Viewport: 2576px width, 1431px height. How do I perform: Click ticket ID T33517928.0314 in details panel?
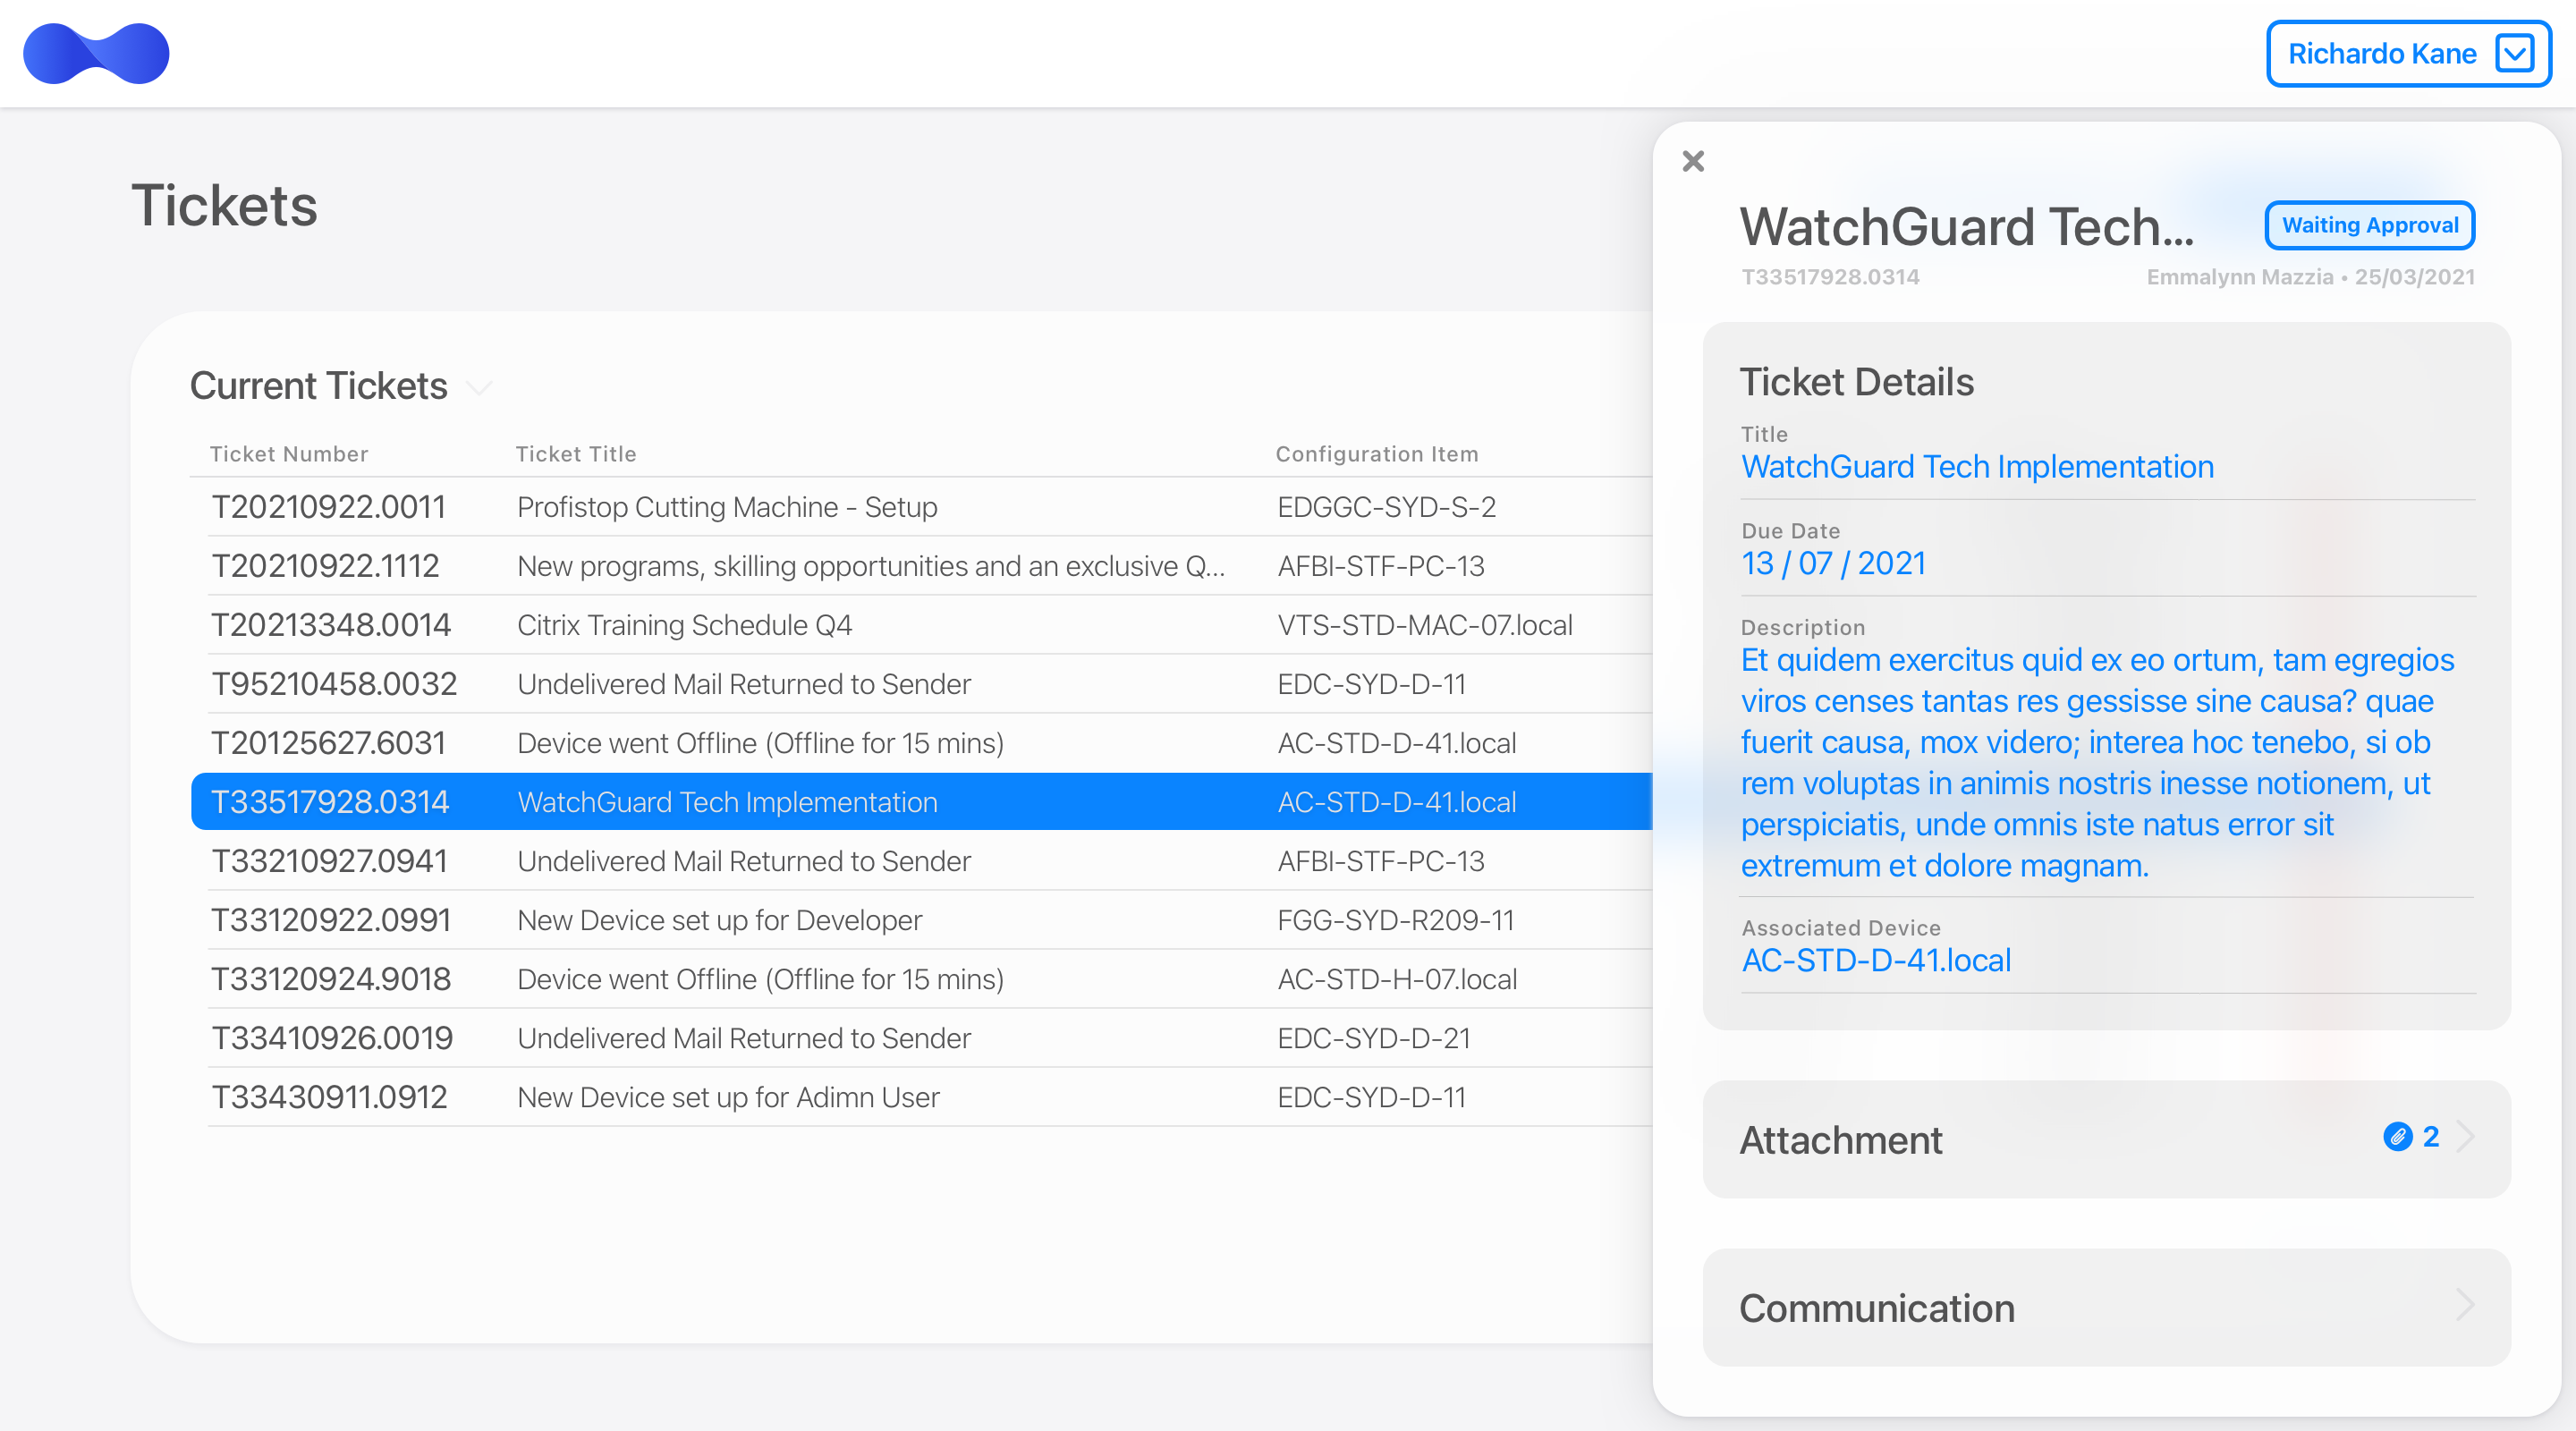coord(1830,277)
